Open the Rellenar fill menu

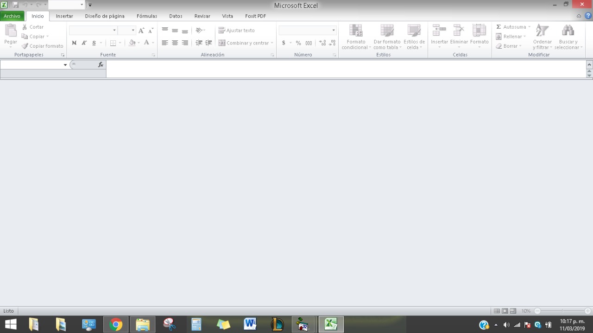pos(511,37)
